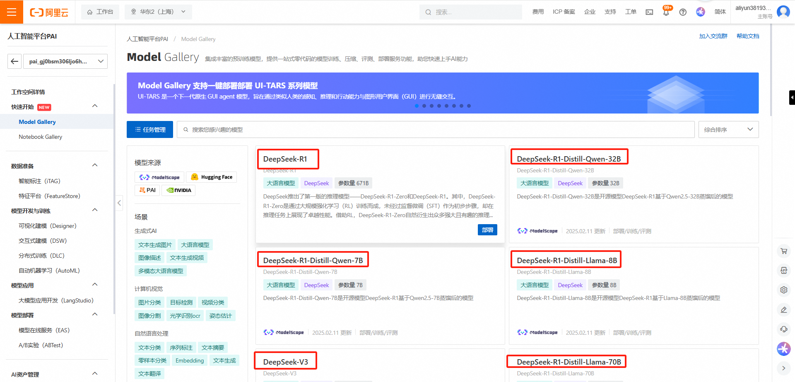Open the customer service headset icon
This screenshot has width=795, height=382.
click(783, 329)
